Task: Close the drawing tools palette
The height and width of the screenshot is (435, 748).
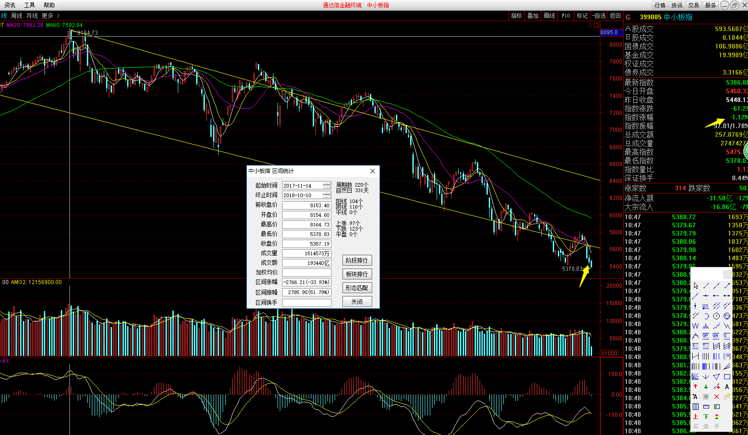Action: tap(727, 274)
